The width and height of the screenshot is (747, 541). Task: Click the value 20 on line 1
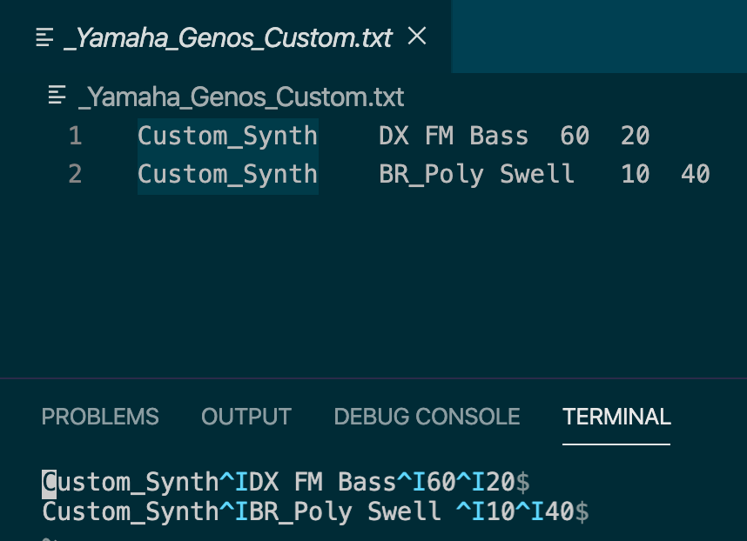pos(636,137)
